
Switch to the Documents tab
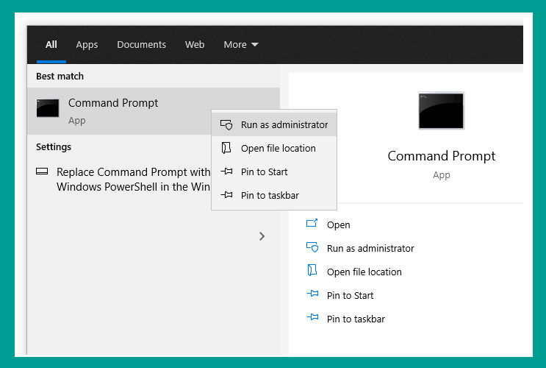pos(141,45)
